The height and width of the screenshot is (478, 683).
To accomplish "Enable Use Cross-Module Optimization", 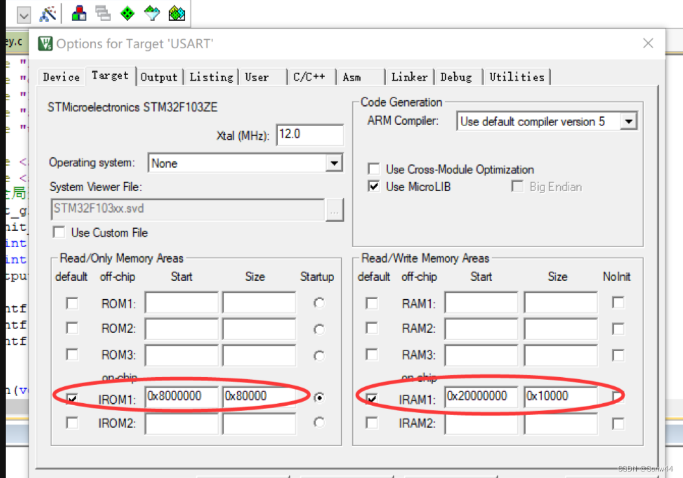I will [373, 169].
